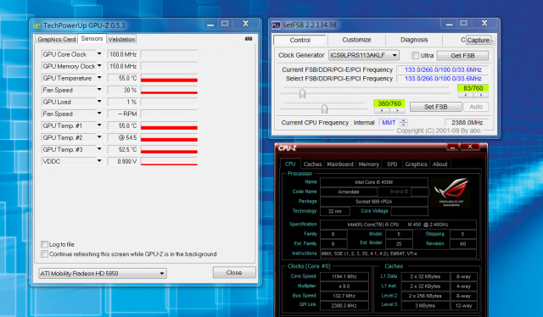This screenshot has height=317, width=543.
Task: Switch to Graphics Card tab in GPU-Z
Action: click(57, 39)
